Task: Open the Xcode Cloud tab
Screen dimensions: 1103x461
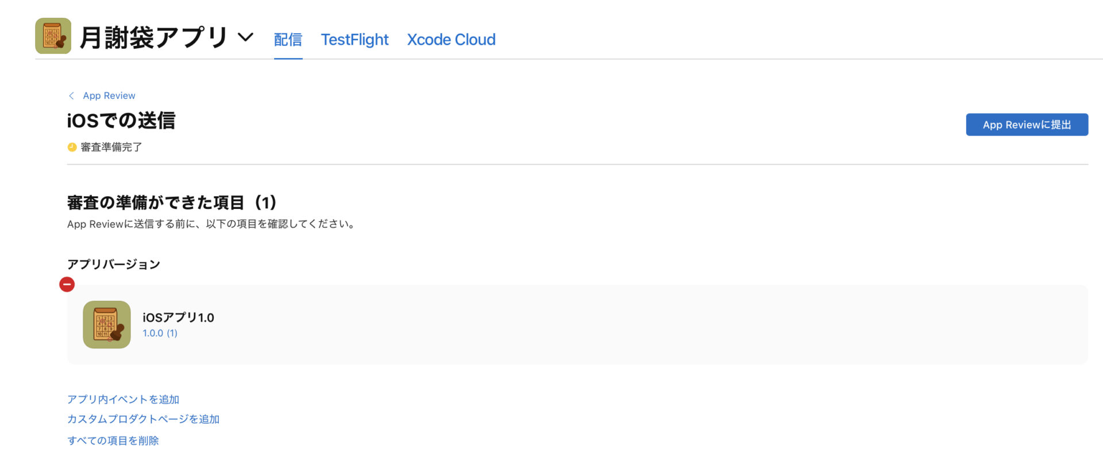Action: pos(451,40)
